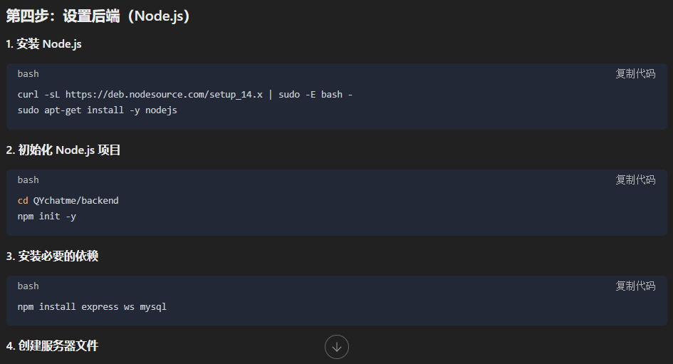Screen dimensions: 673x364
Task: Copy the npm init code block
Action: [635, 180]
